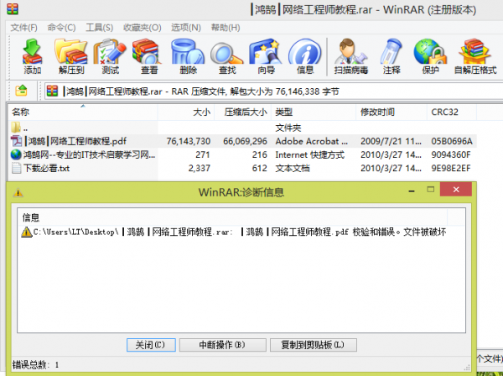Open the 选项(N) menu

point(186,28)
